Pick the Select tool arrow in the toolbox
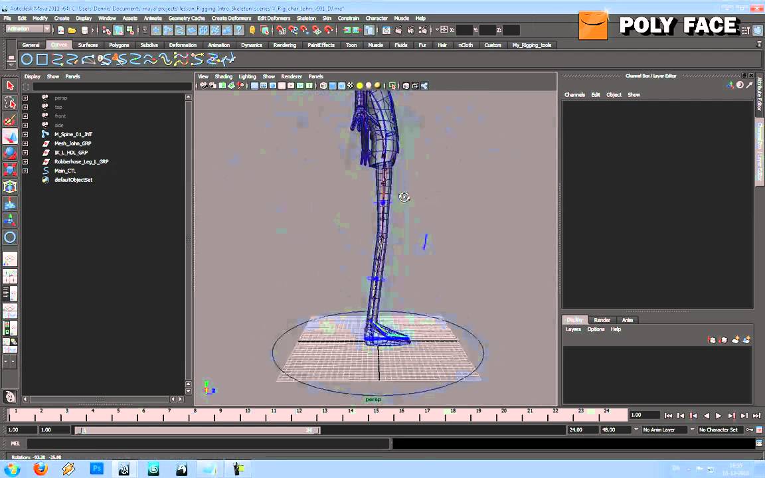The height and width of the screenshot is (478, 765). pyautogui.click(x=10, y=85)
